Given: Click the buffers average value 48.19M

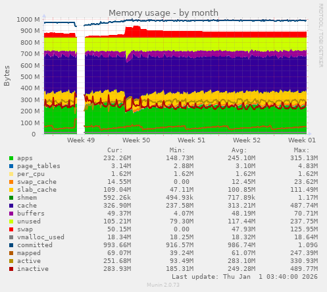Looking at the screenshot, I should (243, 214).
